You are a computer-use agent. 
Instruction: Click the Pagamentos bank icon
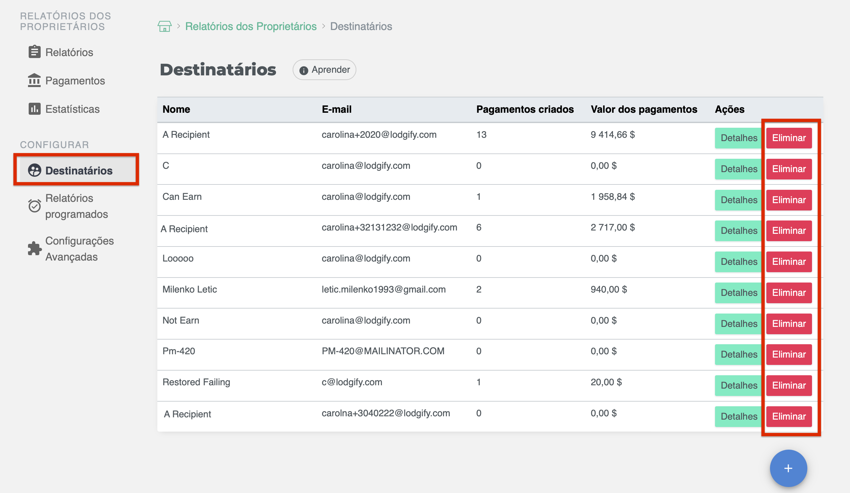coord(34,80)
